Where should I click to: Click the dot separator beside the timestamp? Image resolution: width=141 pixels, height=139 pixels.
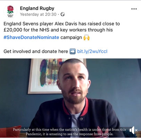click(58, 15)
